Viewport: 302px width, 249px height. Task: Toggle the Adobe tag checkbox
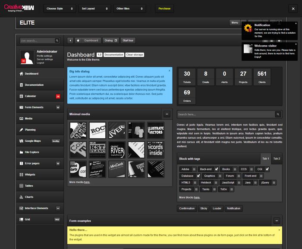194,169
